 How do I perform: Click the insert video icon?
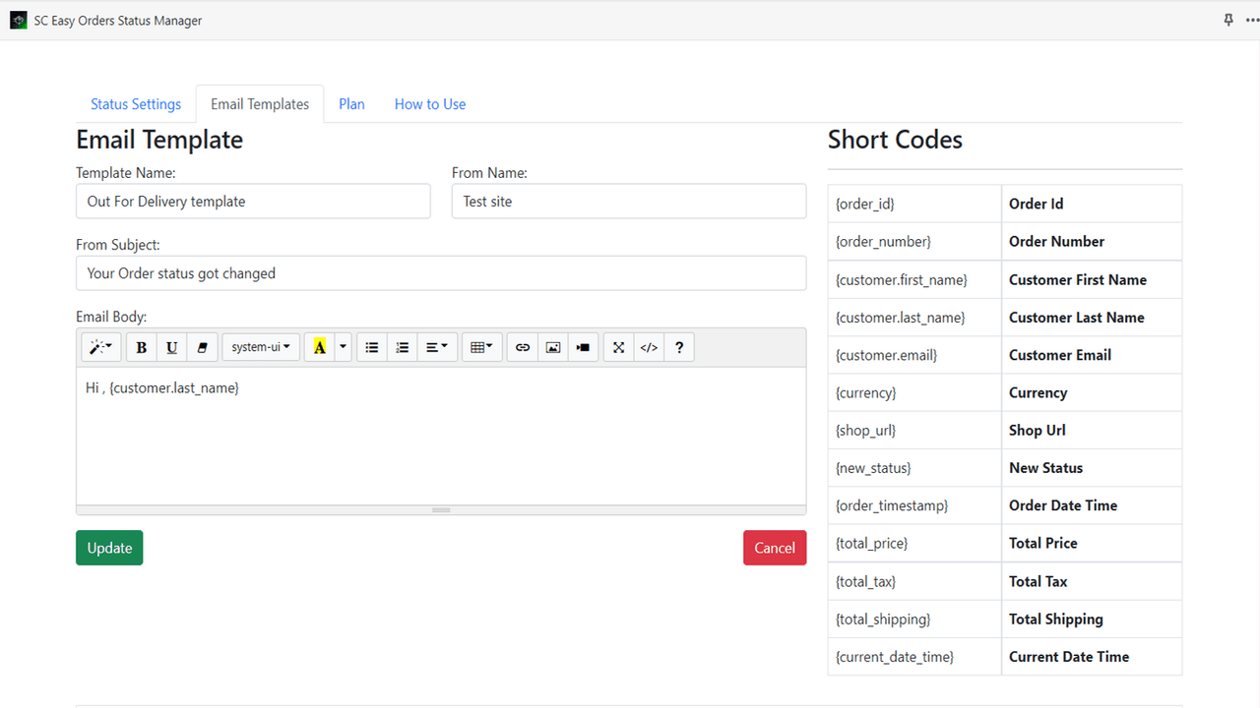point(583,346)
